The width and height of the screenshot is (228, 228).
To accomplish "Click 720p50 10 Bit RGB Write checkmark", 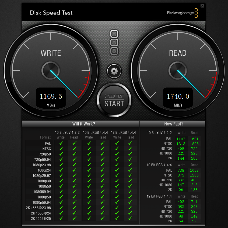I will pyautogui.click(x=89, y=154).
